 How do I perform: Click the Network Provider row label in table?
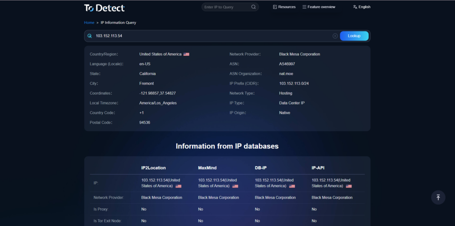click(109, 198)
